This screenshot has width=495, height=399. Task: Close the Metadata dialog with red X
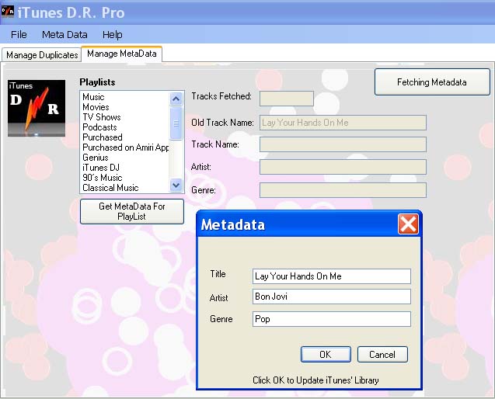coord(408,224)
